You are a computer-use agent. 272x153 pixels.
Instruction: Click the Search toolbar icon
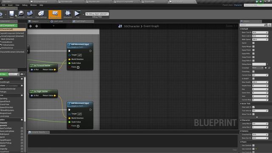[x=30, y=14]
